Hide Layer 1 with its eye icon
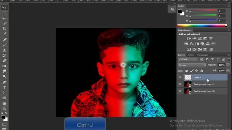The width and height of the screenshot is (232, 130). 180,77
